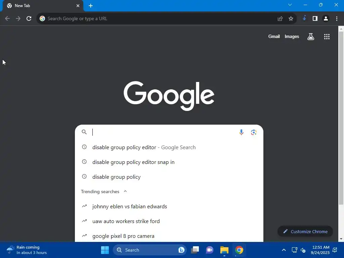Screen dimensions: 344x258
Task: Reload the current page
Action: click(29, 19)
